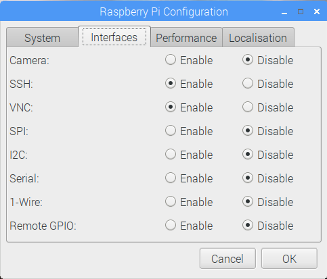This screenshot has width=327, height=279.
Task: Confirm settings with OK button
Action: pyautogui.click(x=289, y=259)
